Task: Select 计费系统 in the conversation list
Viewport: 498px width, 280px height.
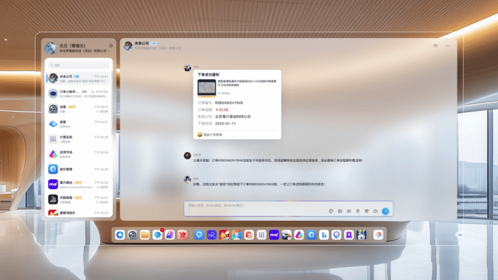Action: (79, 138)
